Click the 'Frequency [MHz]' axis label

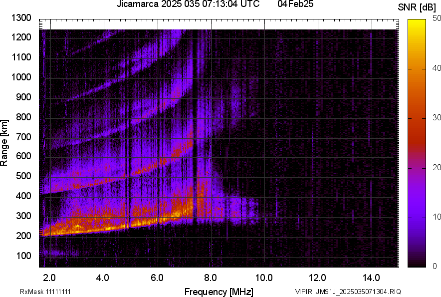[x=219, y=292]
